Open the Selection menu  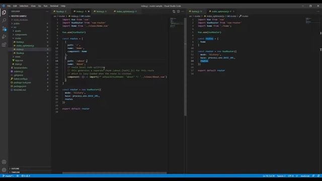coord(24,6)
